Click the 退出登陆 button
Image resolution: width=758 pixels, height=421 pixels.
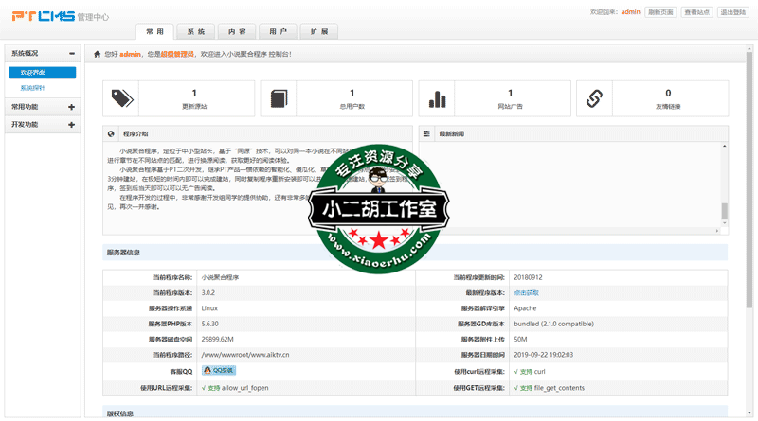click(731, 12)
